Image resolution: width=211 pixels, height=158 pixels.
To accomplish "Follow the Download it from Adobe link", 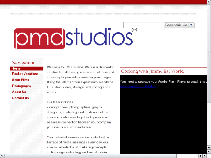I will click(x=138, y=86).
